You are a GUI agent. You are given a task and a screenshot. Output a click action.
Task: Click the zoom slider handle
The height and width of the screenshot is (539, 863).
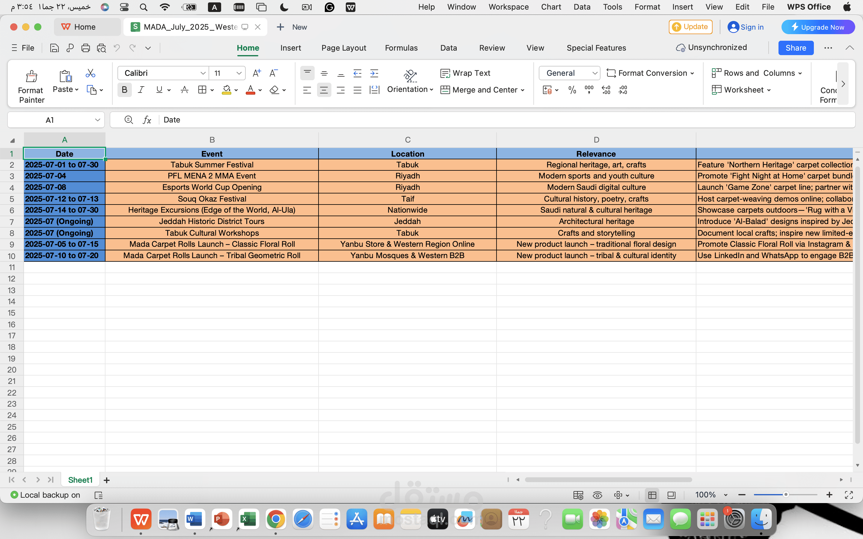click(x=786, y=495)
